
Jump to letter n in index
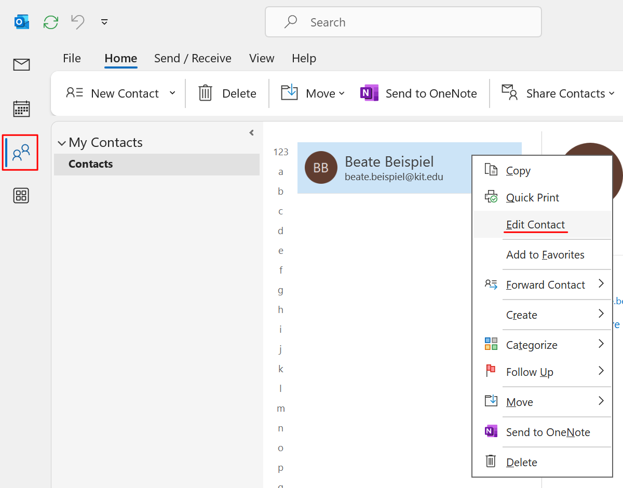281,428
